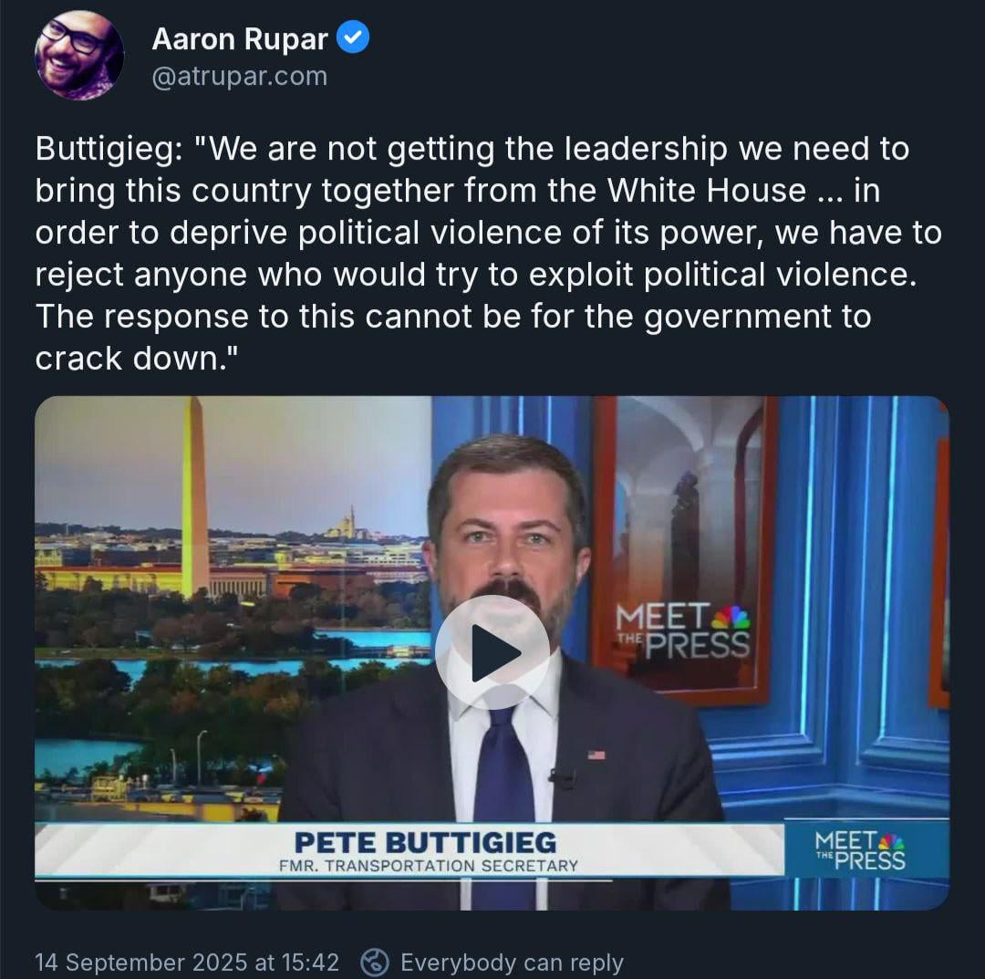Open Aaron Rupar's profile avatar

[79, 56]
